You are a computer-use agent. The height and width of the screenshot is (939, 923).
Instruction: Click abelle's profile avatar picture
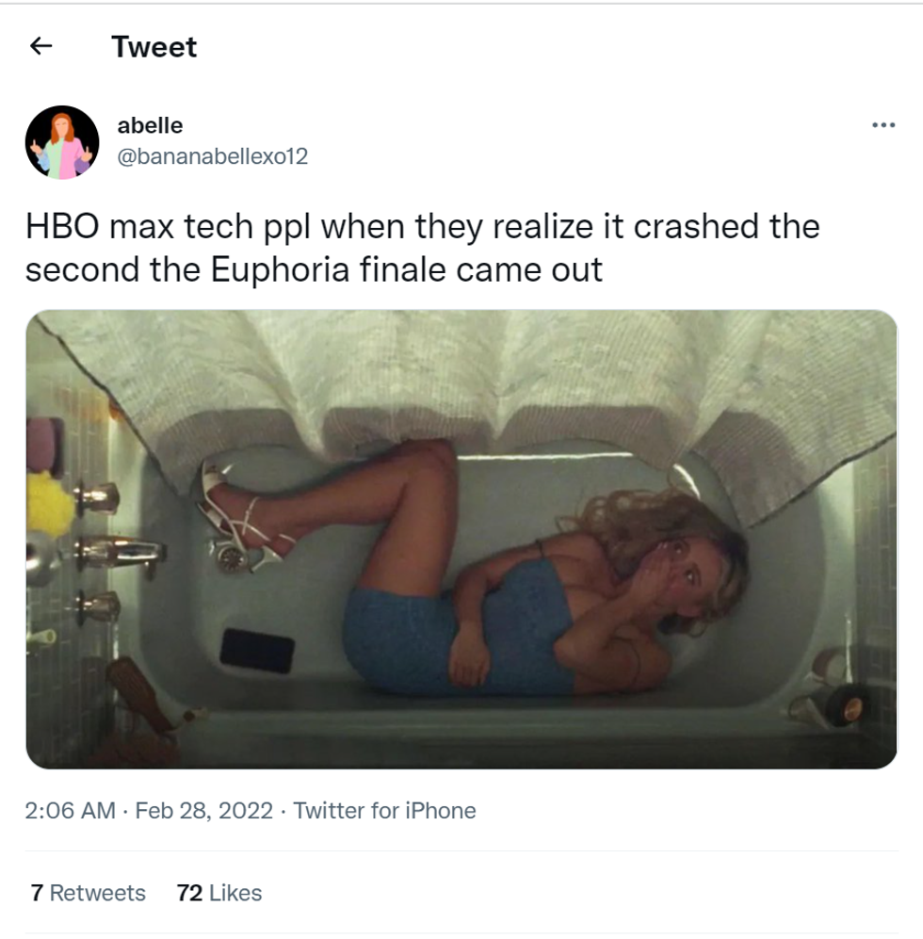tap(62, 142)
